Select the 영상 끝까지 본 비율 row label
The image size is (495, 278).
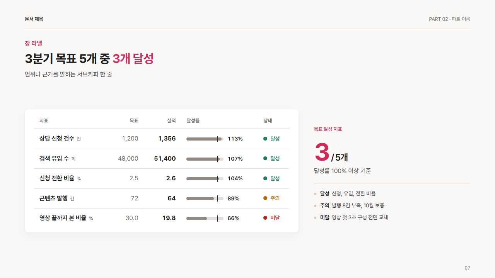point(63,218)
